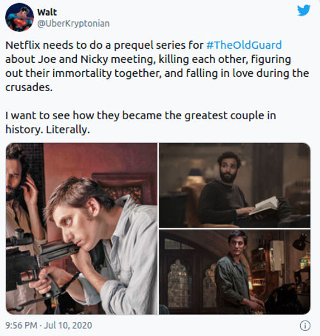Follow the #TheOldGuard hashtag
Viewport: 320px width, 336px height.
244,46
